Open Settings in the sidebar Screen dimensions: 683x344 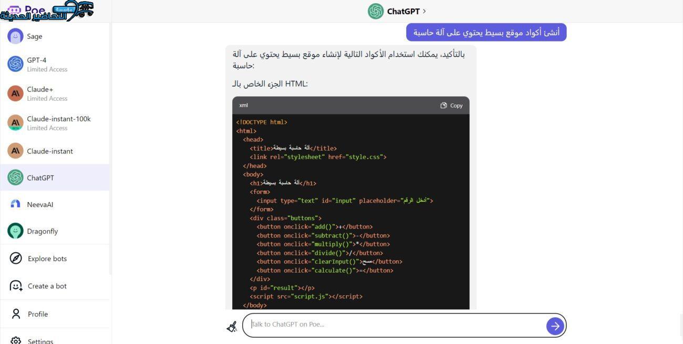[x=40, y=340]
